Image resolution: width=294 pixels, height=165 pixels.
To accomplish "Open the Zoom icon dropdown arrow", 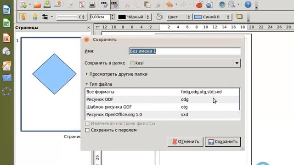I will click(x=238, y=5).
